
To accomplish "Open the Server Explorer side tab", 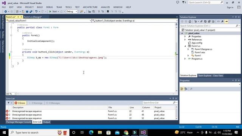I will click(3, 22).
